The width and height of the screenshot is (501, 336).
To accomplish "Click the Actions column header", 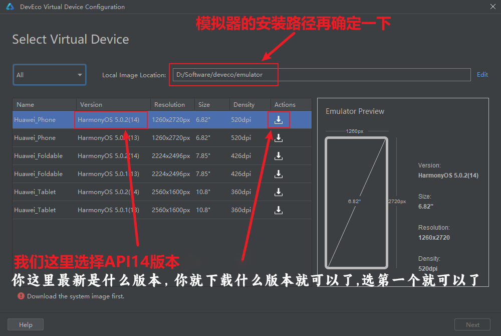I will (x=291, y=104).
